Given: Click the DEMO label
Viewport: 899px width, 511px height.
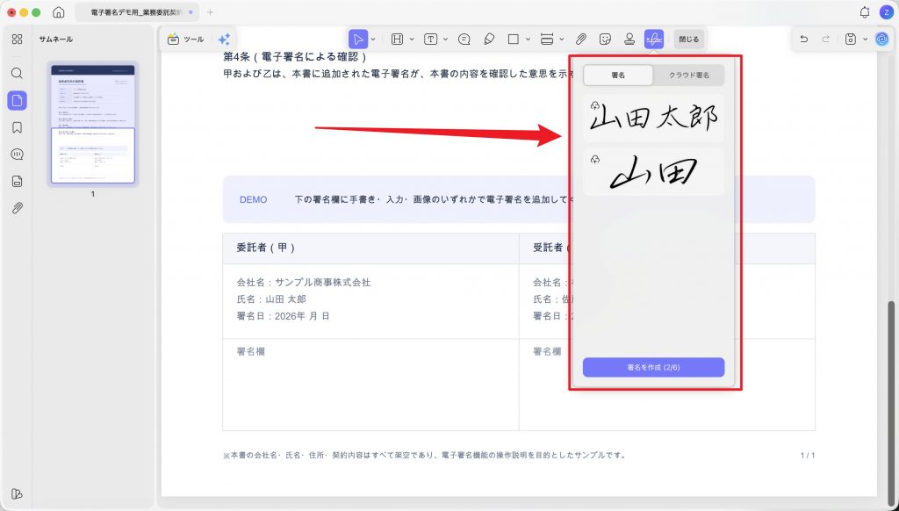Looking at the screenshot, I should coord(254,199).
